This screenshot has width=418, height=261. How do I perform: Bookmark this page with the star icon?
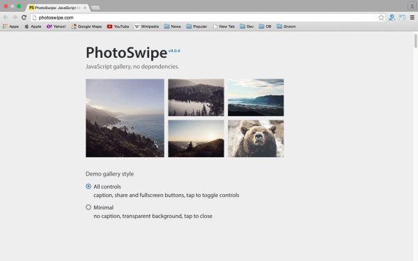(x=381, y=17)
